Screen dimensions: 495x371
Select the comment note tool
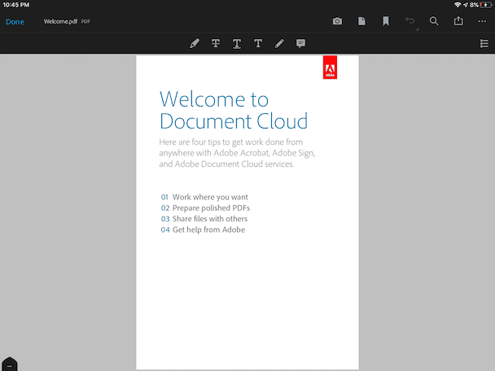click(x=300, y=43)
